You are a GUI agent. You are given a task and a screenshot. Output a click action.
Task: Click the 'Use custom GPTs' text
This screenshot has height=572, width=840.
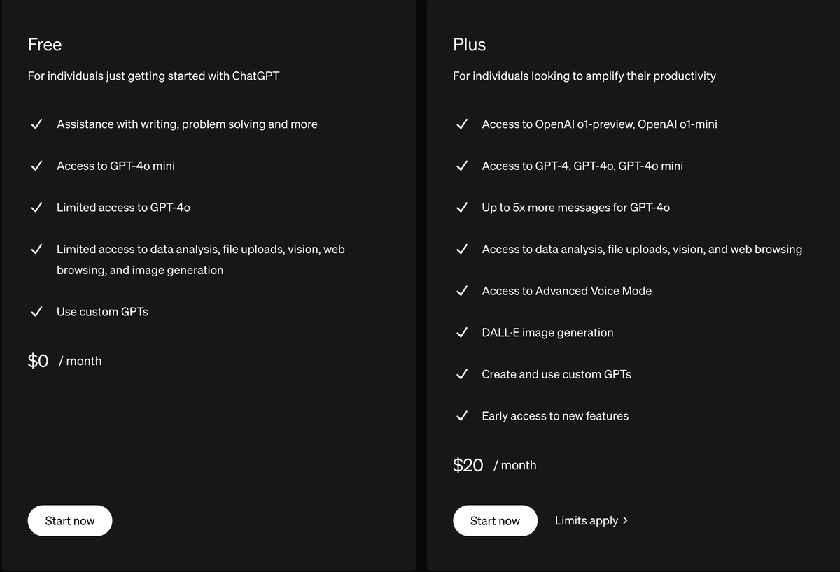(102, 312)
